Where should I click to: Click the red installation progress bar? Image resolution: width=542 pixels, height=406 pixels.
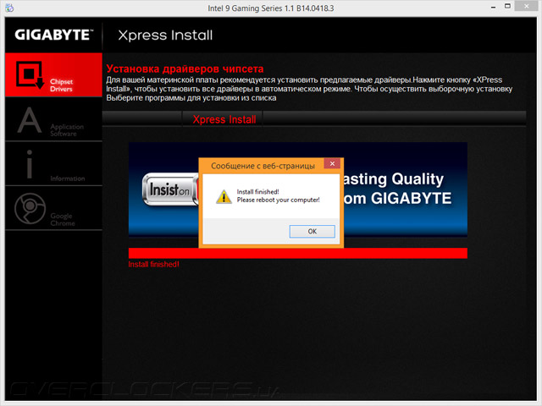[297, 253]
